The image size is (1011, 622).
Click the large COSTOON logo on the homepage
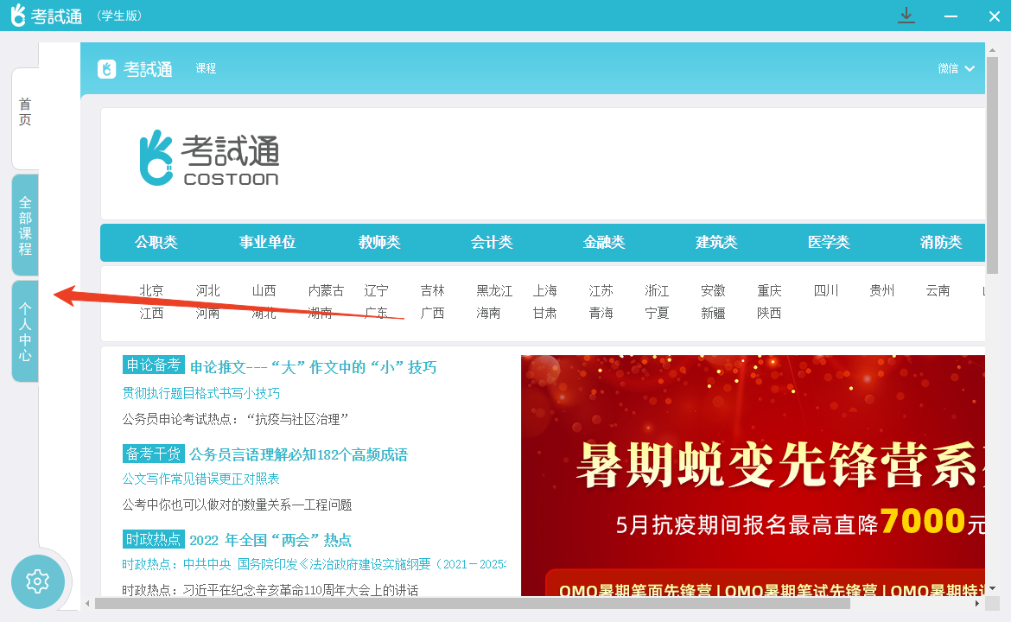point(208,158)
